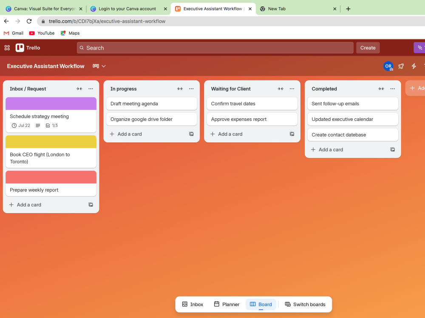Click Executive Assistant Workflow board title
Viewport: 425px width, 318px height.
45,66
